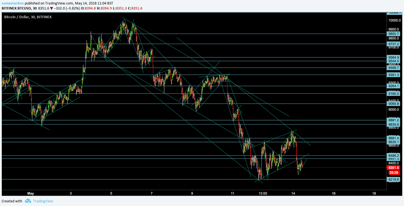
Task: Click the 12:00 label on time axis
Action: (263, 193)
